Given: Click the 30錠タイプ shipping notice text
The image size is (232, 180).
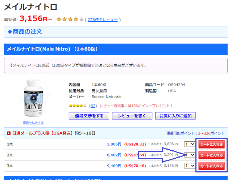Looking at the screenshot, I should point(78,65).
